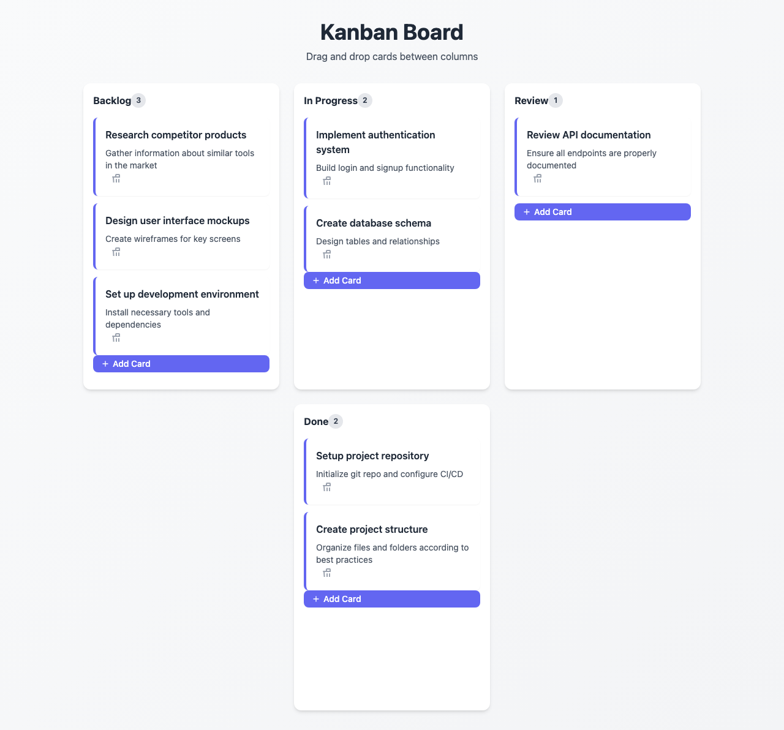Click trash icon on Create database schema card

tap(327, 255)
